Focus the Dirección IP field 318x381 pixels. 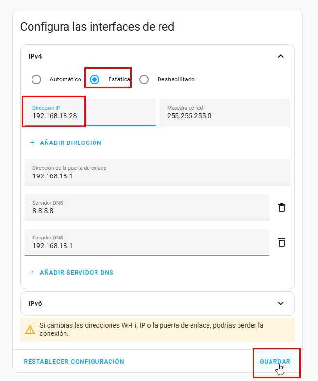[x=90, y=116]
